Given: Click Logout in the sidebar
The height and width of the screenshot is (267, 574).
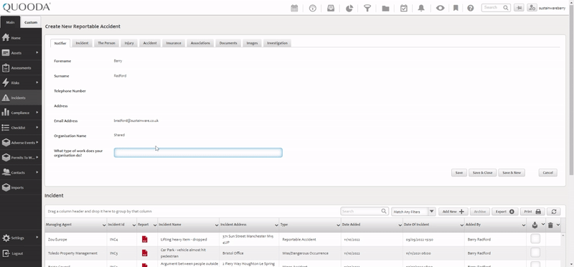Looking at the screenshot, I should point(21,253).
